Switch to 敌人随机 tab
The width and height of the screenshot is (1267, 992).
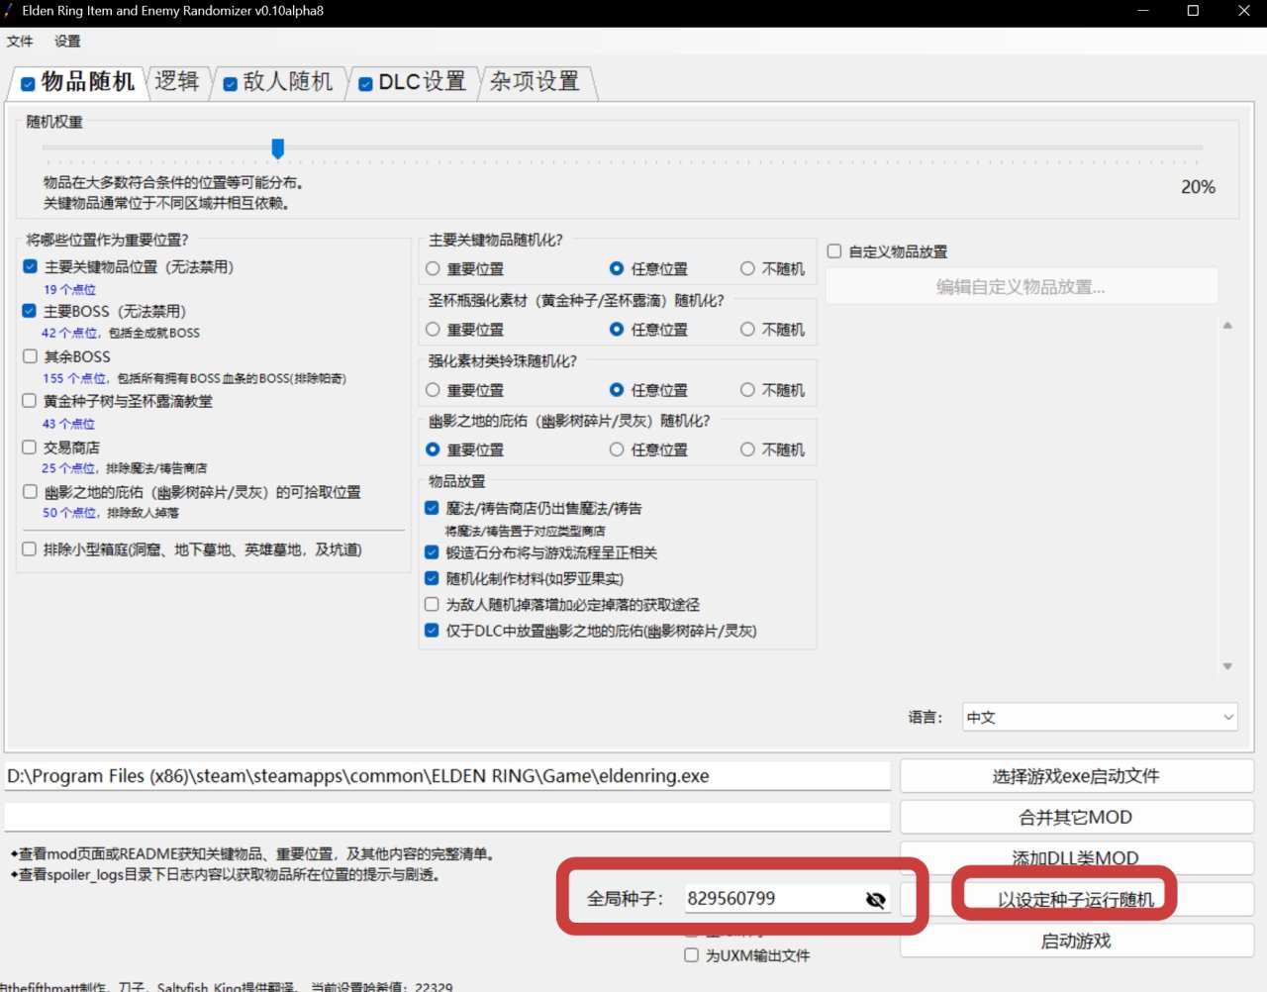(x=278, y=82)
